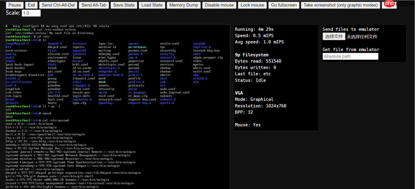Screen dimensions: 415x189
Task: Click the 'Get file from emulator' heading
Action: pos(351,49)
